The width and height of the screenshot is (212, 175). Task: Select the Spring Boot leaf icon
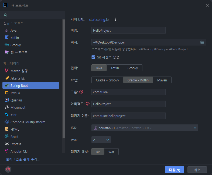(x=7, y=85)
